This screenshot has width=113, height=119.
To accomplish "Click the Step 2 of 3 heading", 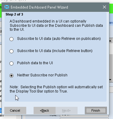I will coord(14,14).
